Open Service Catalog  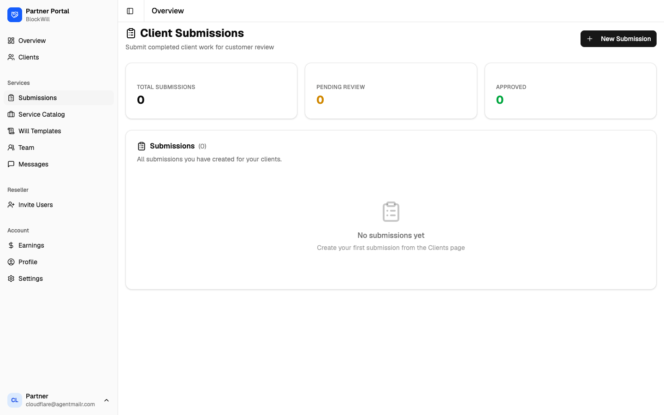coord(59,114)
